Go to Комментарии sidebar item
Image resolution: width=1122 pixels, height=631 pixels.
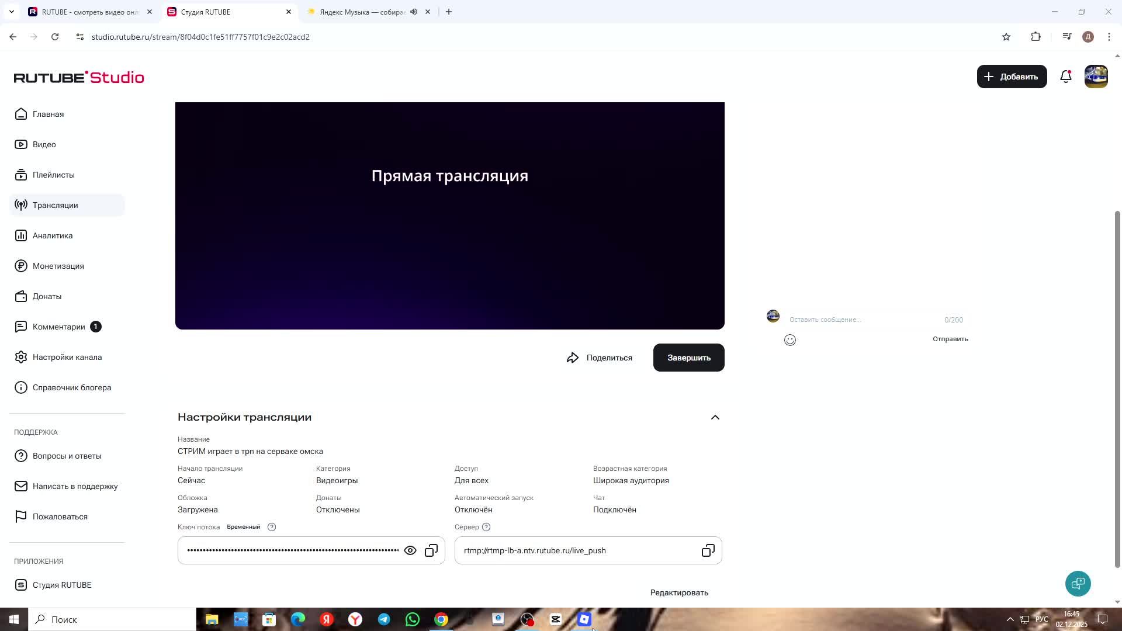click(x=58, y=327)
